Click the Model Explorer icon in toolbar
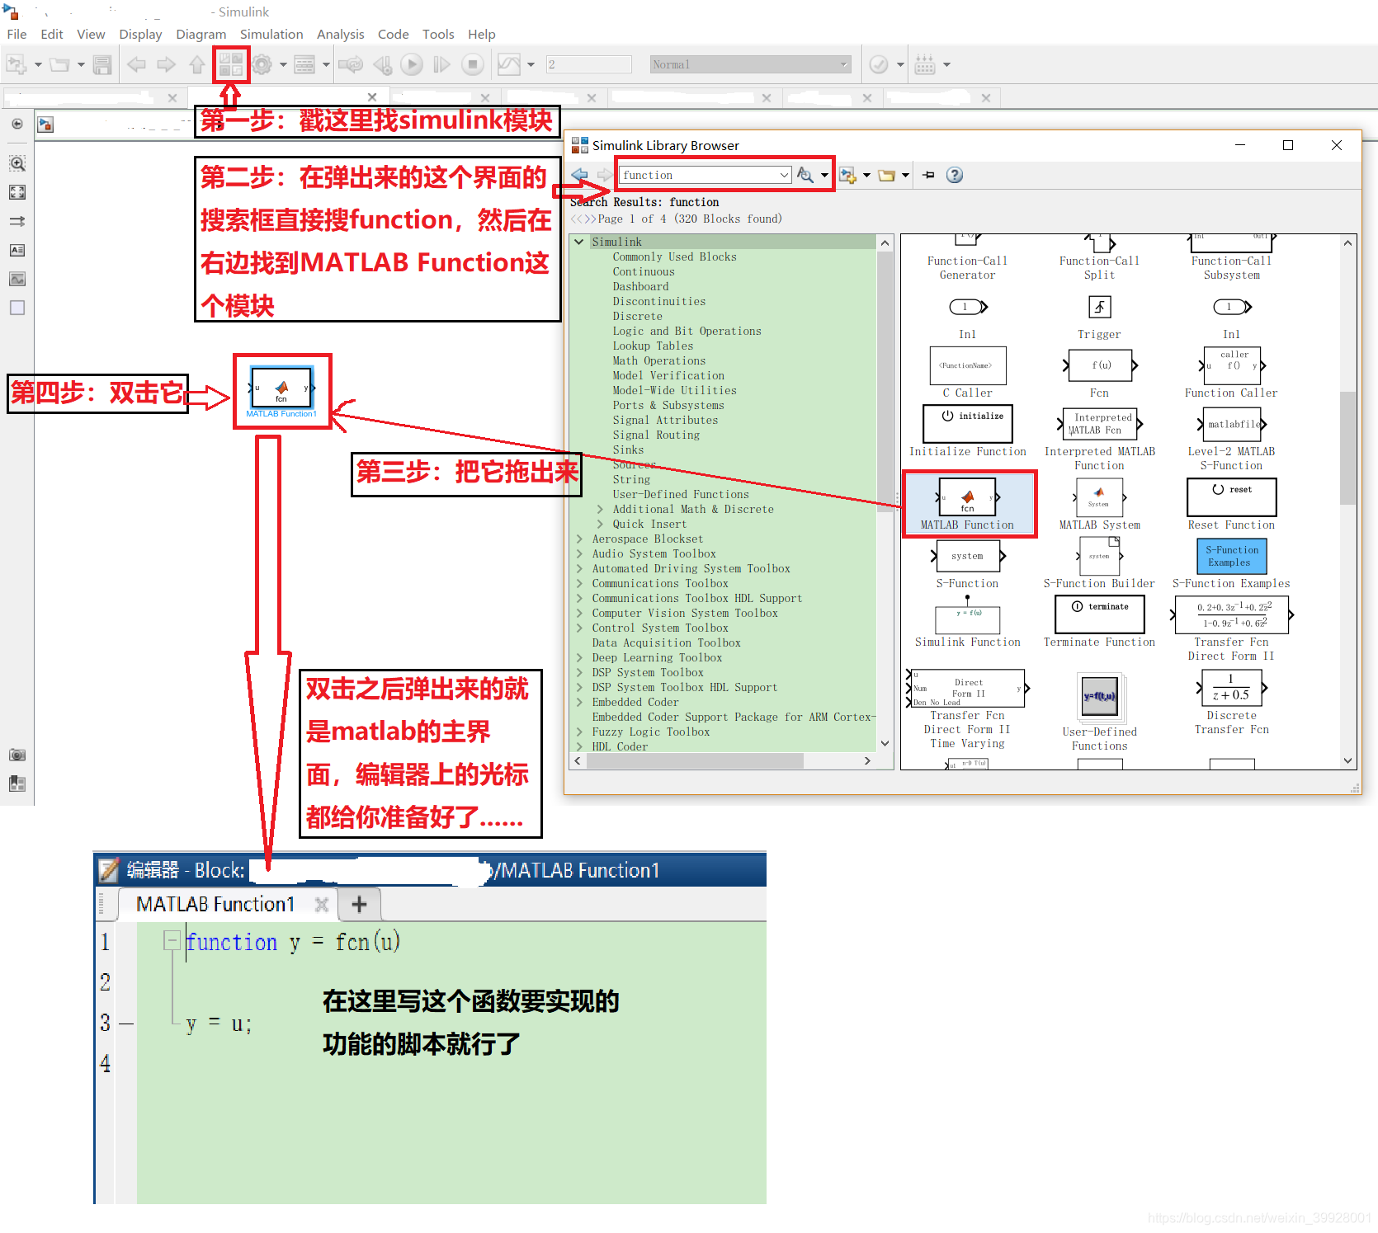Screen dimensions: 1378x1233 click(x=304, y=64)
